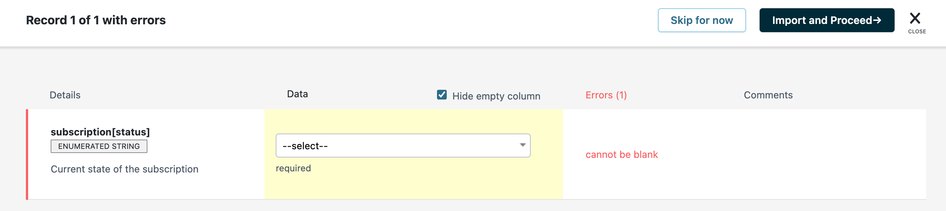Click the ENUMERATED STRING type badge
Viewport: 946px width, 211px height.
pos(99,146)
